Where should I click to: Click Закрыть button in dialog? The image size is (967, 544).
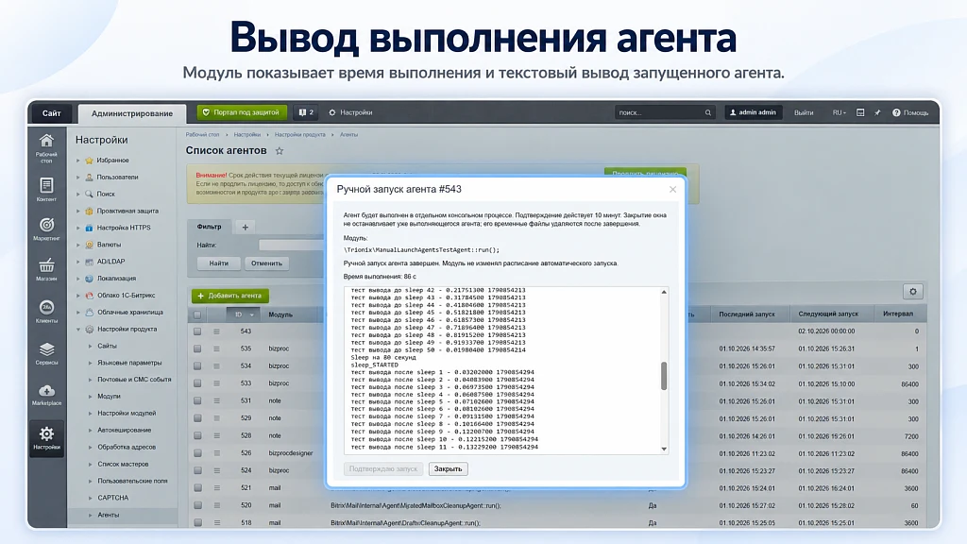pos(448,468)
